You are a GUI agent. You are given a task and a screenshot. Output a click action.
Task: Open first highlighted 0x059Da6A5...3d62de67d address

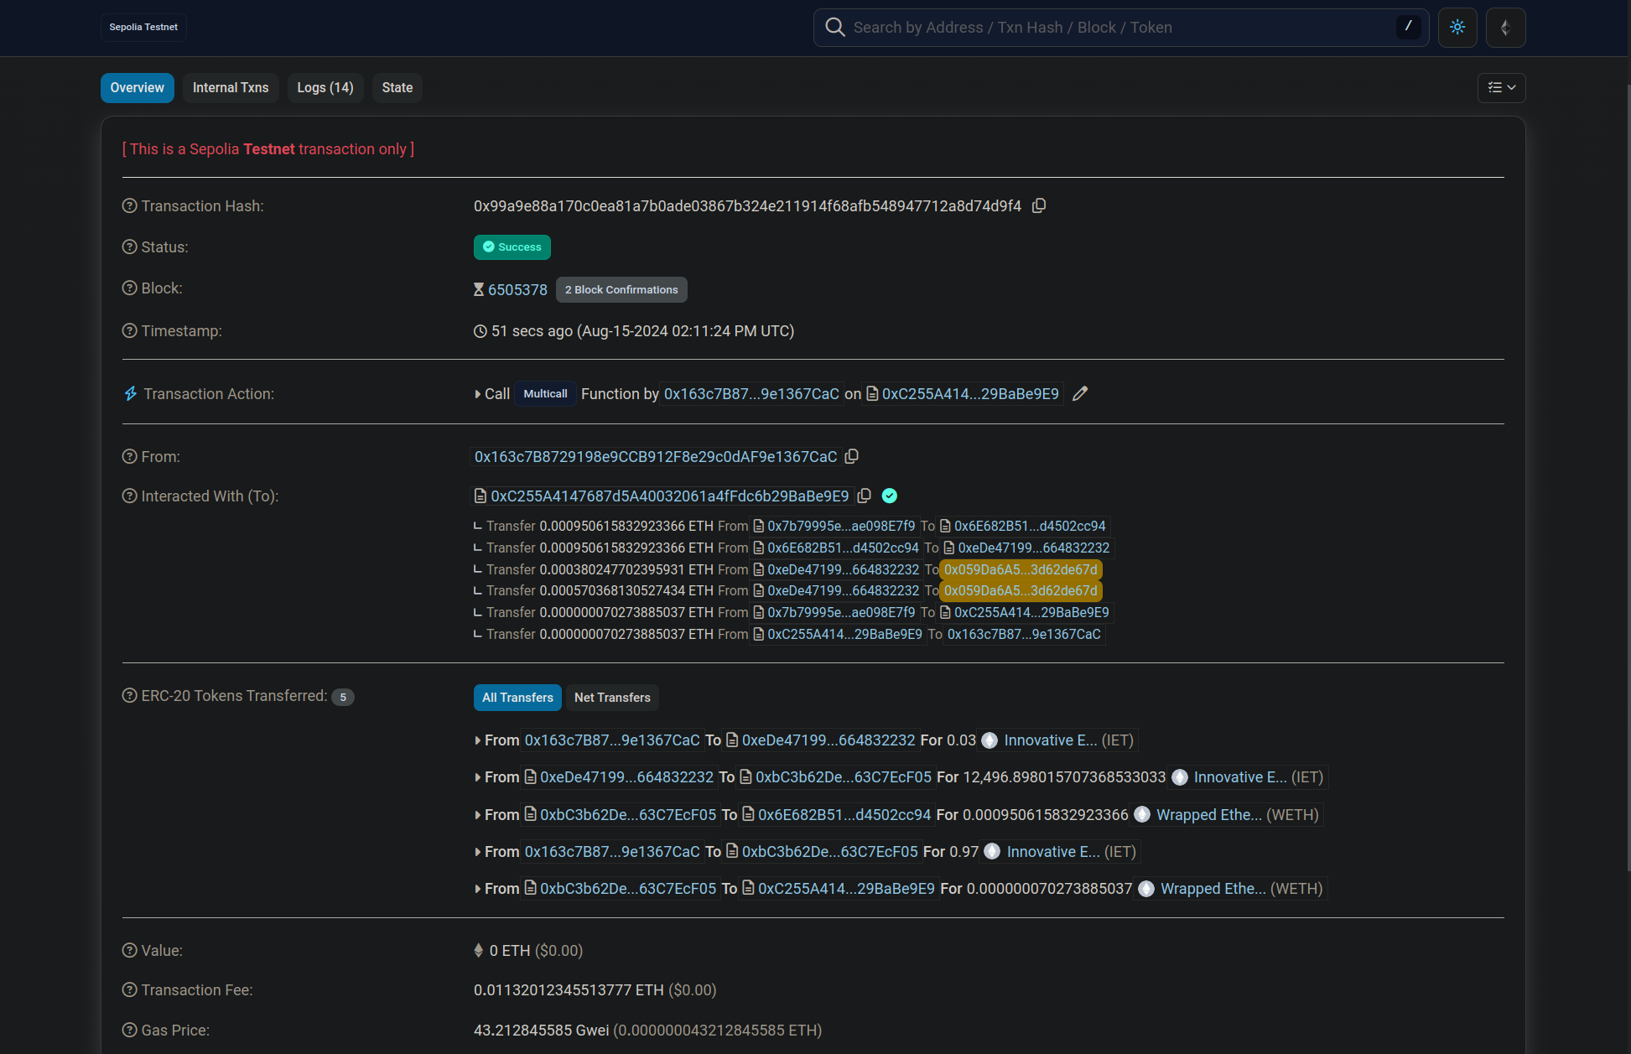[1021, 569]
